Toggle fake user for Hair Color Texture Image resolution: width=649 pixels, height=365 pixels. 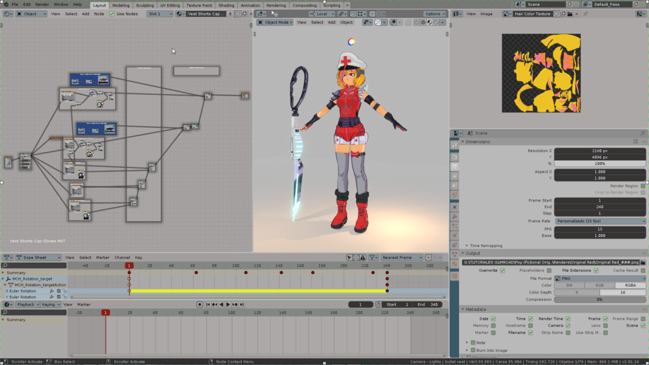point(556,14)
